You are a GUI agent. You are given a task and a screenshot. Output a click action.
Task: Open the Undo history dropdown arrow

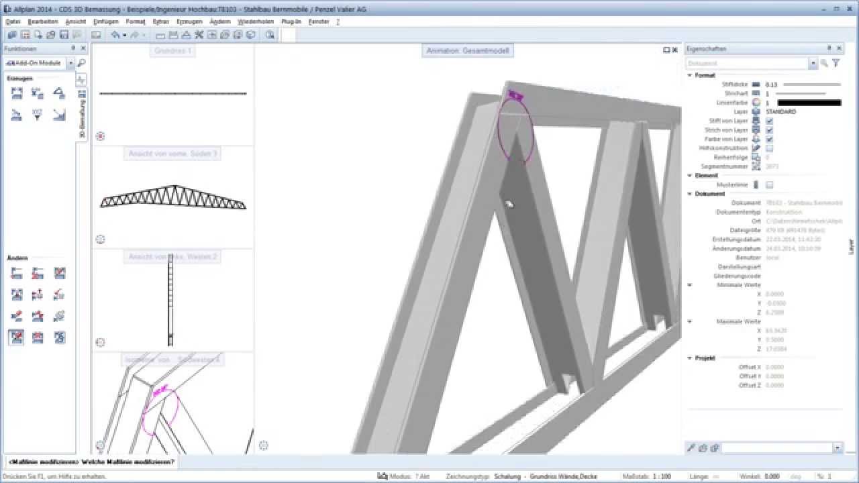point(124,35)
